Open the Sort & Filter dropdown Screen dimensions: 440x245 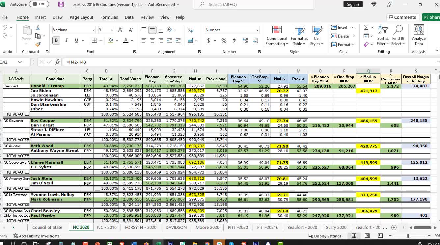(383, 36)
